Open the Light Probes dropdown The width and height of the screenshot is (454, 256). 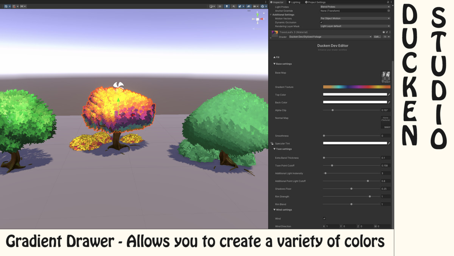(354, 7)
